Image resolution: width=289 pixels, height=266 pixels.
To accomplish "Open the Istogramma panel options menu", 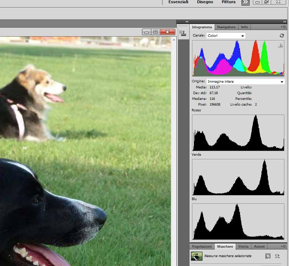I will click(283, 27).
